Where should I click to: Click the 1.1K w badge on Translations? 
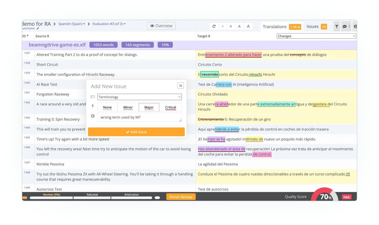295,27
